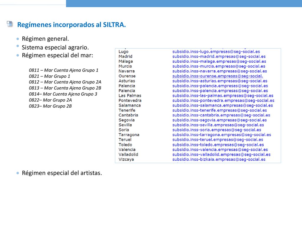The height and width of the screenshot is (226, 302).
Task: Open the subsidio.inss-bizkaia email link
Action: [x=219, y=159]
